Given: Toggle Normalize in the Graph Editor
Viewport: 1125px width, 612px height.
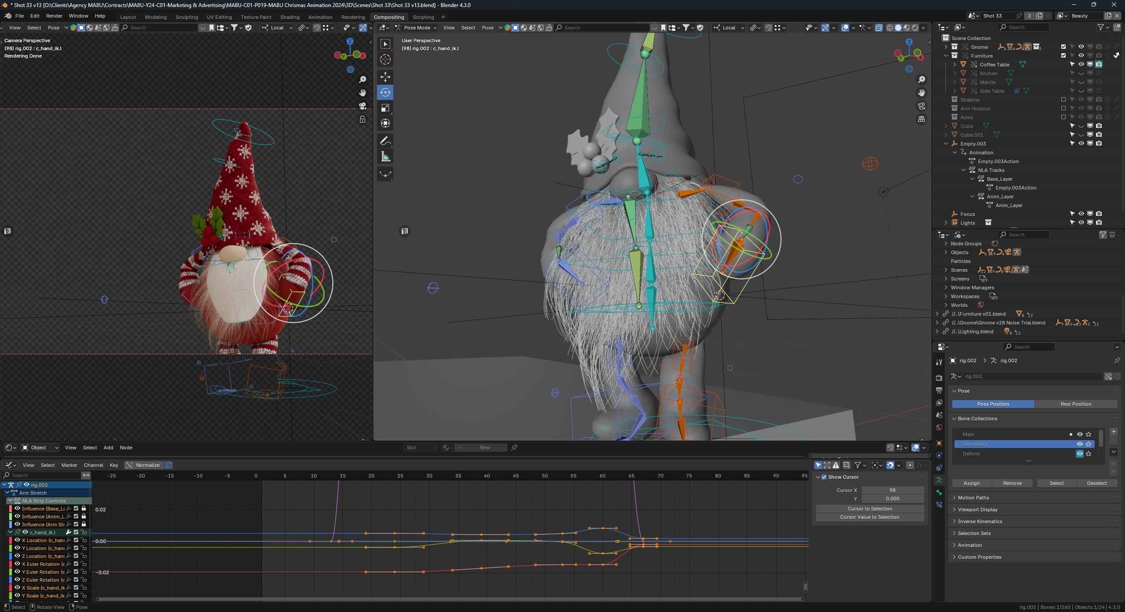Looking at the screenshot, I should point(146,465).
